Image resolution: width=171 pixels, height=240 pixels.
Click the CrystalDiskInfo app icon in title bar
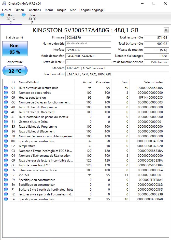pyautogui.click(x=4, y=3)
